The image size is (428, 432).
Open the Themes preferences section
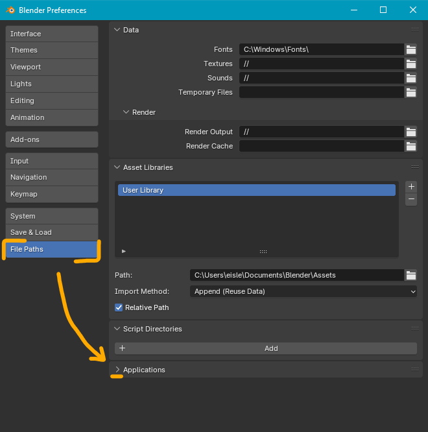coord(52,50)
